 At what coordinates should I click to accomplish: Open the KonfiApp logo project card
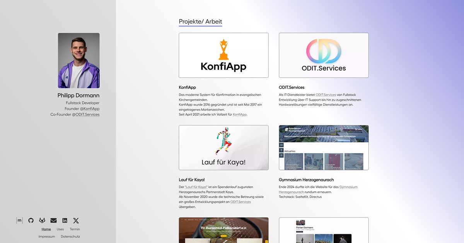[223, 55]
